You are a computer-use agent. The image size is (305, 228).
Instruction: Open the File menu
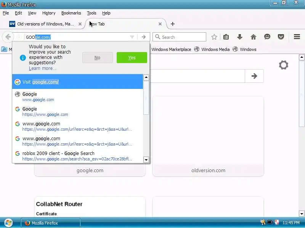[6, 13]
